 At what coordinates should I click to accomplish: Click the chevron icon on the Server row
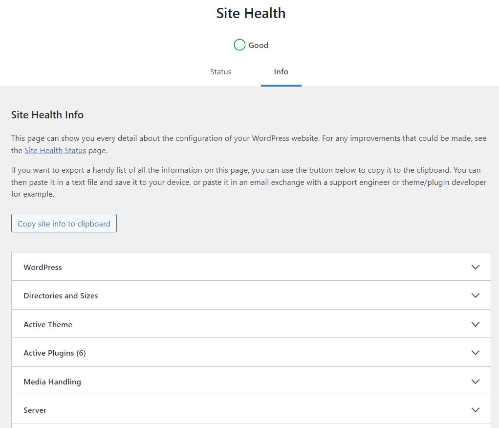click(x=475, y=410)
